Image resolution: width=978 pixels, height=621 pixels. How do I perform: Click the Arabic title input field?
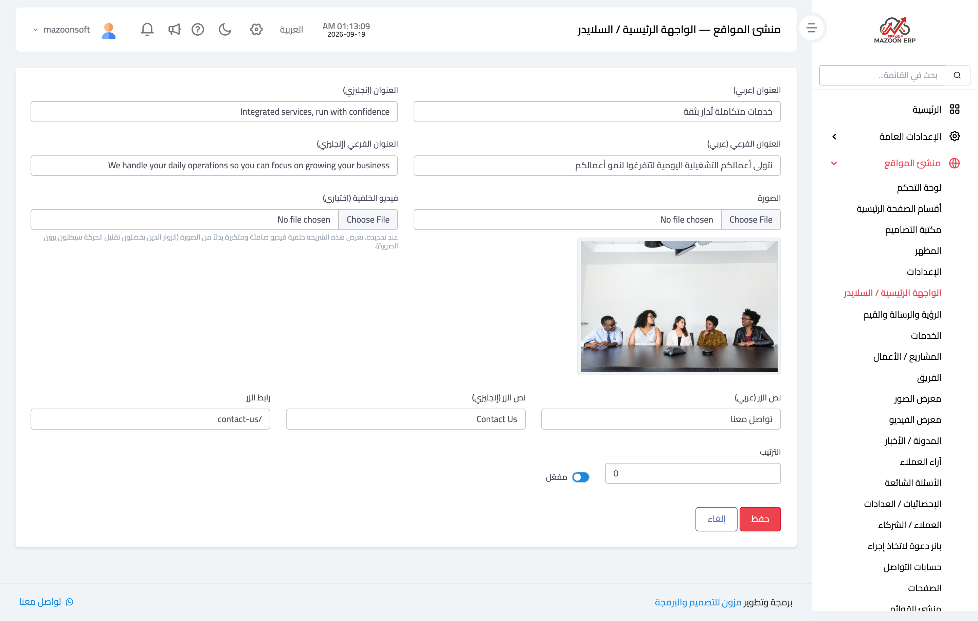click(x=597, y=112)
